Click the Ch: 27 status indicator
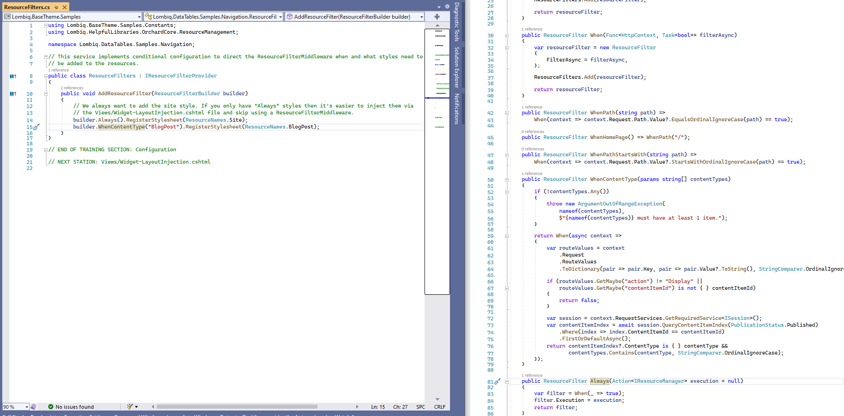 [400, 407]
